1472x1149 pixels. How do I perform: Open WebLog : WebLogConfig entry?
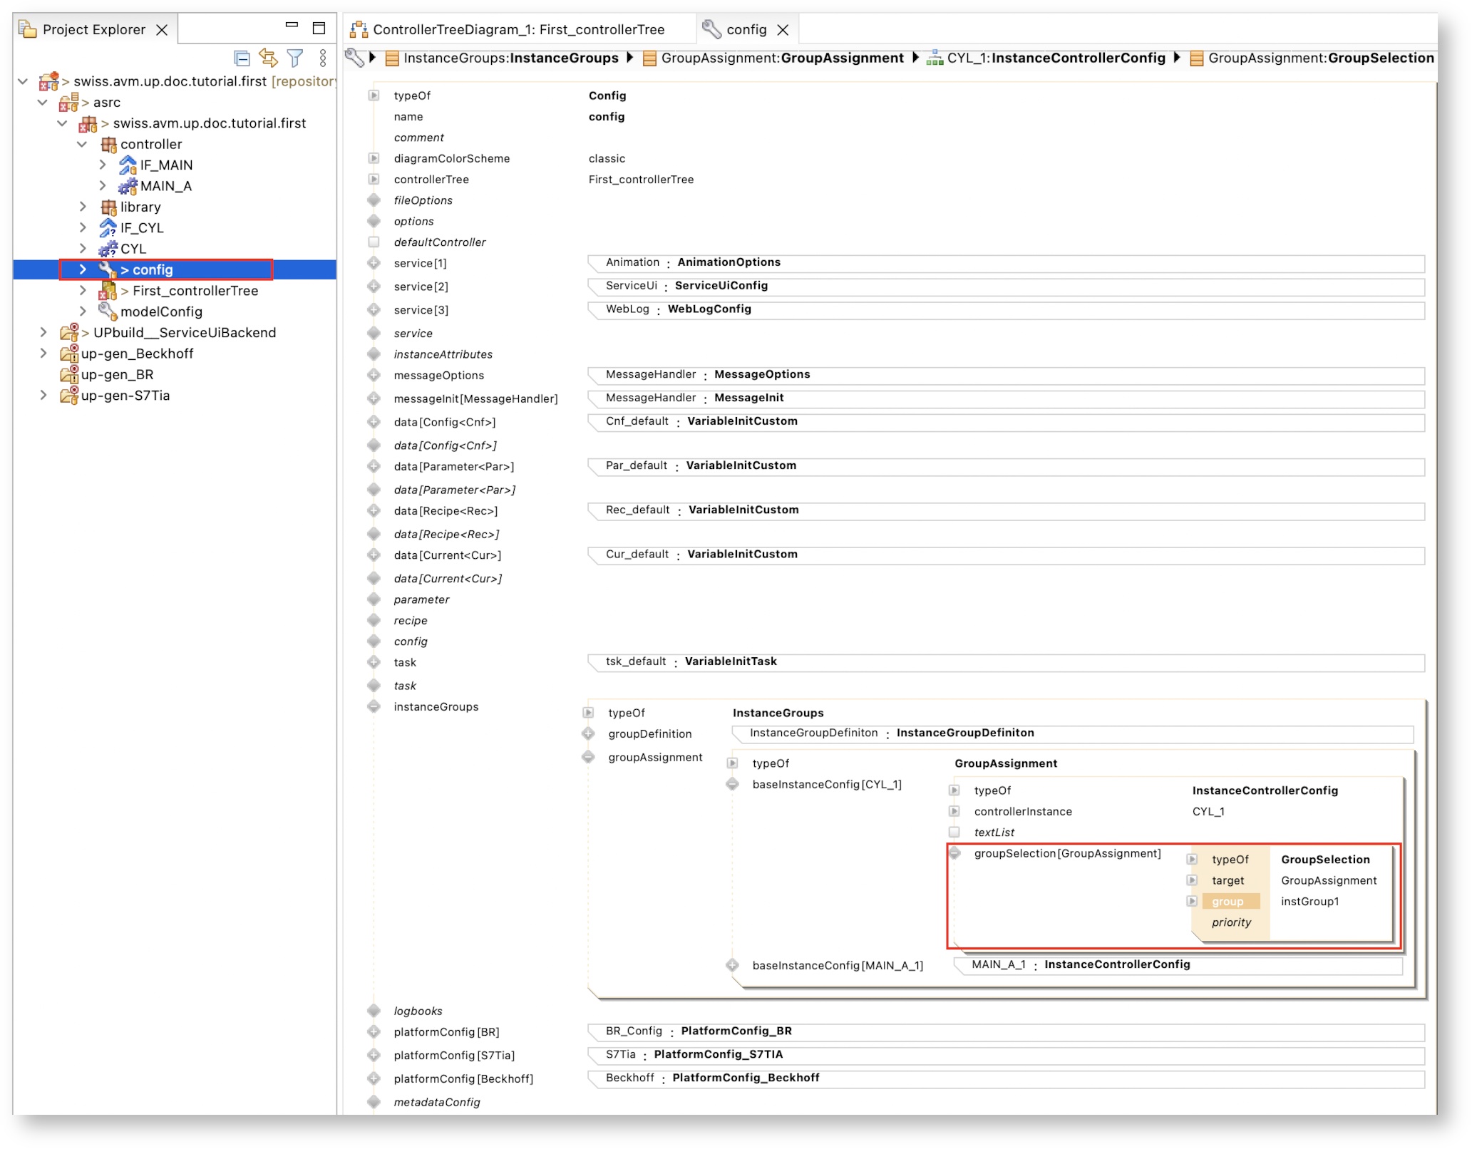click(x=1006, y=309)
